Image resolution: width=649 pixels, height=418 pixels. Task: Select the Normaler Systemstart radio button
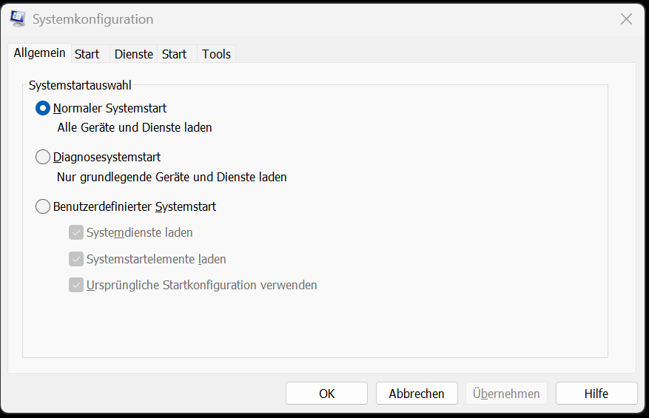pyautogui.click(x=43, y=109)
